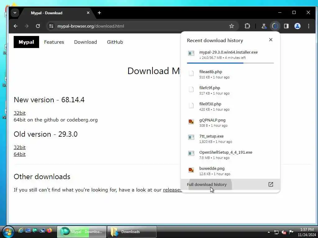This screenshot has width=318, height=238.
Task: Reload the Mypal download page
Action: pos(38,26)
